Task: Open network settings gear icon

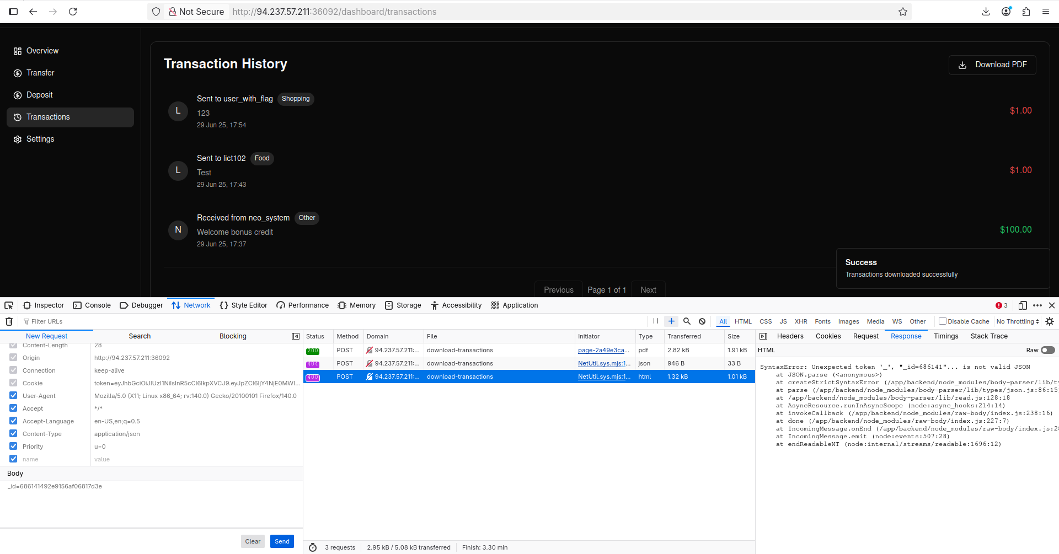Action: pyautogui.click(x=1050, y=321)
